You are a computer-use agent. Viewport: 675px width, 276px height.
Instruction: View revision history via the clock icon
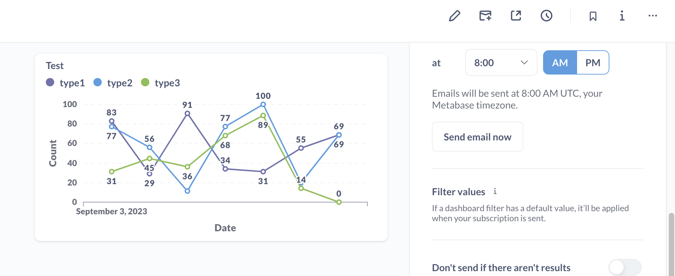546,16
